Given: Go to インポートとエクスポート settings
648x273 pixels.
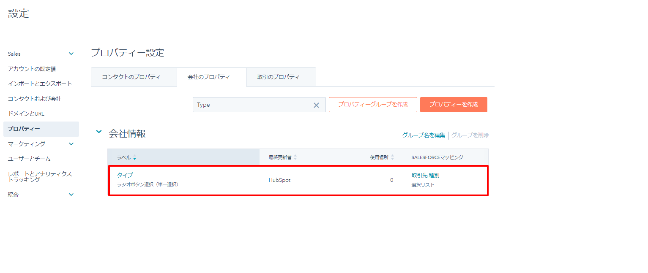Looking at the screenshot, I should [x=40, y=84].
